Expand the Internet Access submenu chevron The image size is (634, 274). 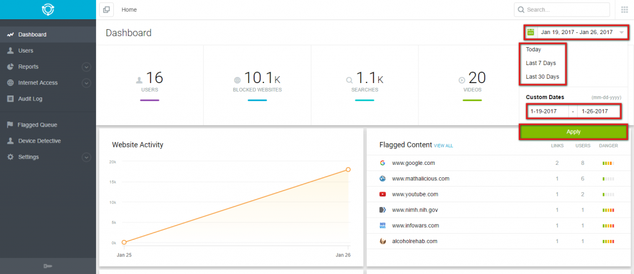click(87, 83)
